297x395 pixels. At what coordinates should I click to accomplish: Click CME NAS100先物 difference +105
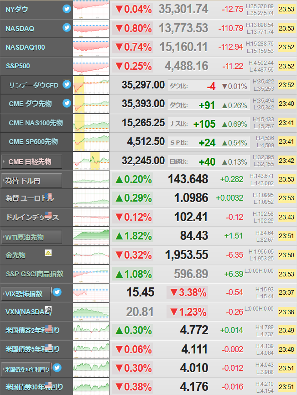204,124
